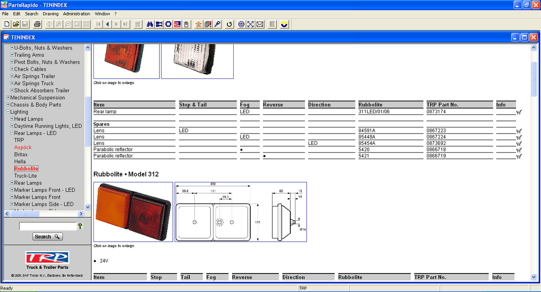Viewport: 541px width, 292px height.
Task: Add Rear lamp 0873174 to cart
Action: pyautogui.click(x=519, y=112)
